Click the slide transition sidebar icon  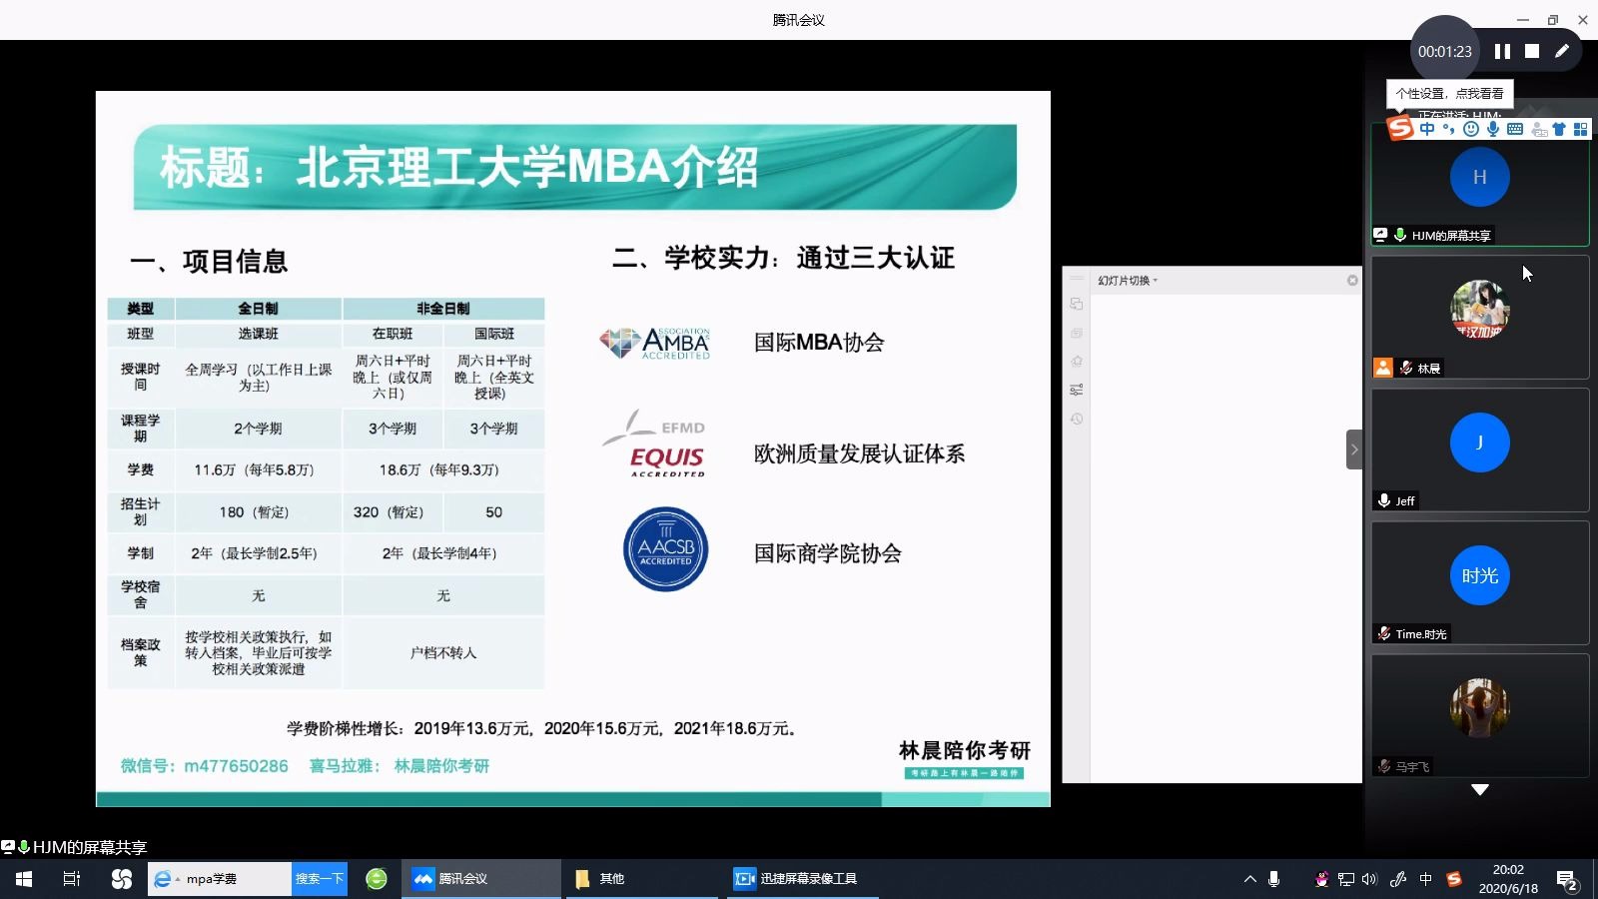point(1077,304)
